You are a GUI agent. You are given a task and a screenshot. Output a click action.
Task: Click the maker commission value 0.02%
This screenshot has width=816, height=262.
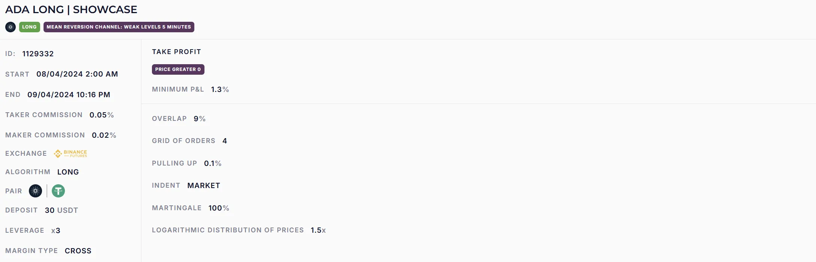[104, 135]
